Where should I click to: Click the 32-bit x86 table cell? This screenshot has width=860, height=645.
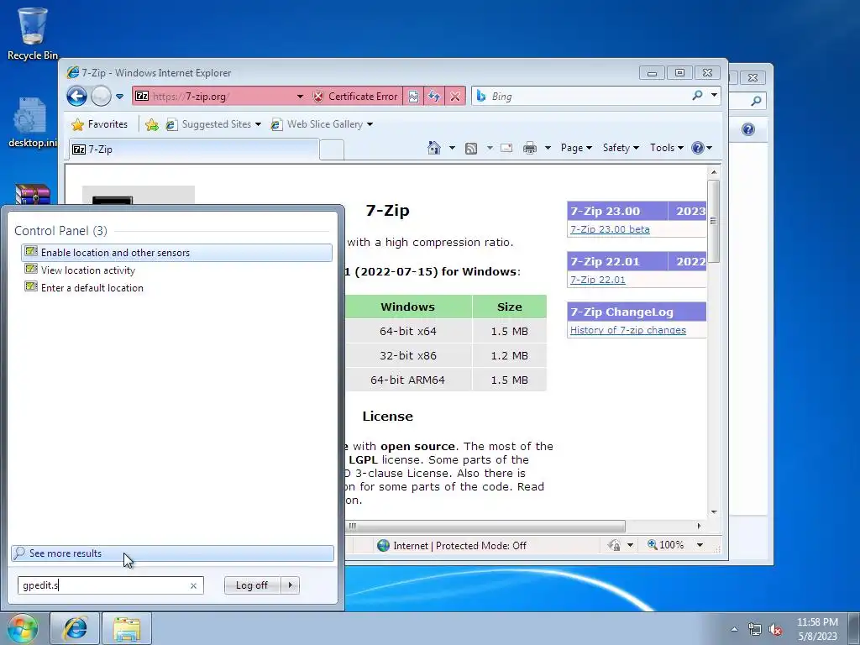pos(408,355)
